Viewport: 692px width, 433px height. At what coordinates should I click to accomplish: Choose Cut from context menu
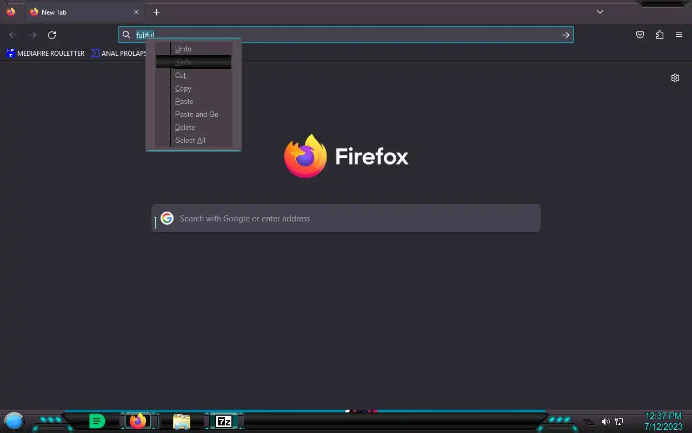click(194, 75)
